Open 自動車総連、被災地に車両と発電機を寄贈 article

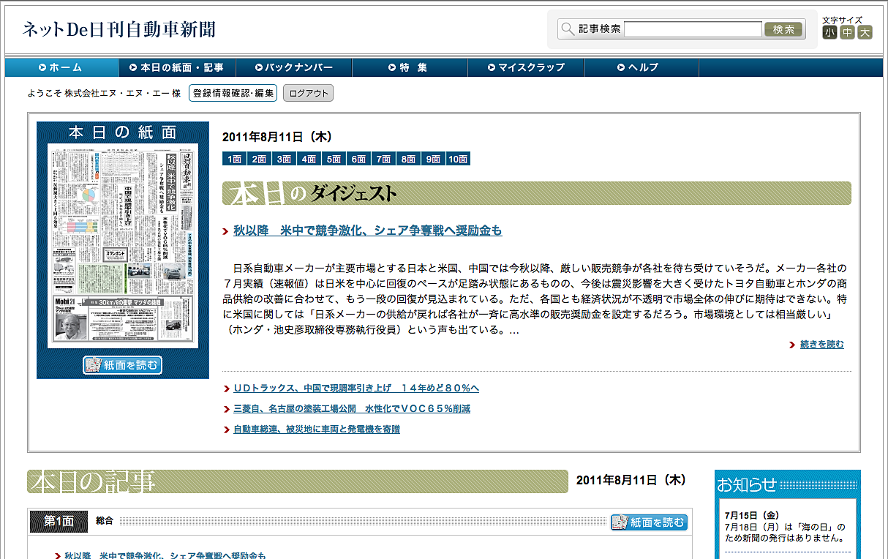[317, 429]
